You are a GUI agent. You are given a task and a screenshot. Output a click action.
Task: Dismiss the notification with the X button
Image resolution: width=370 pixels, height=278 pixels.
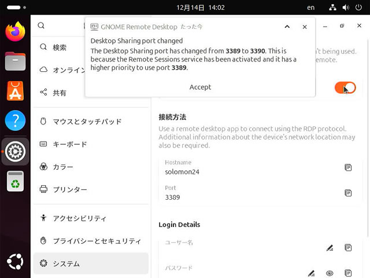click(x=305, y=27)
